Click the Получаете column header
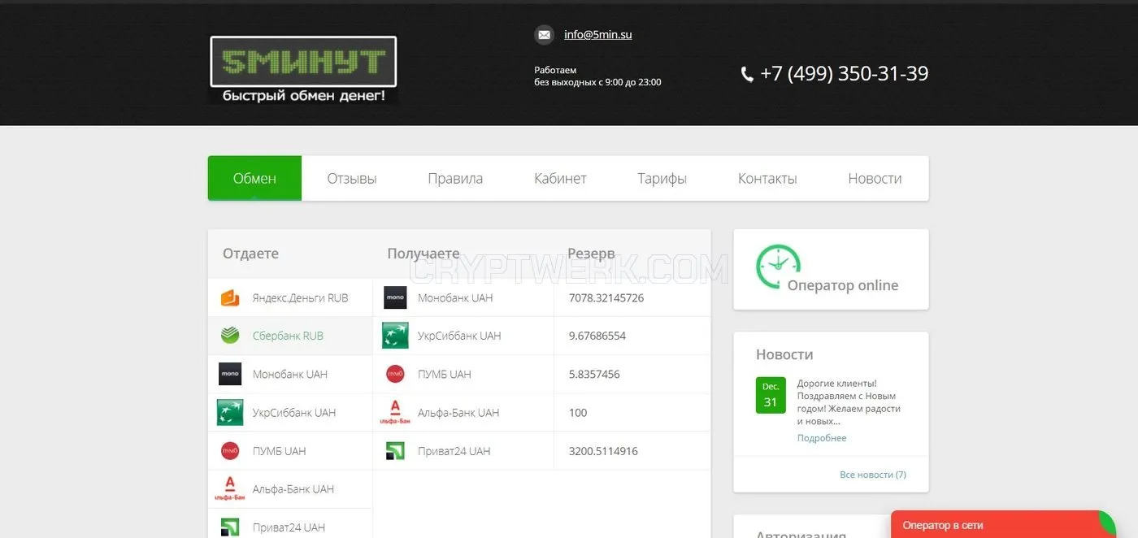 point(423,254)
